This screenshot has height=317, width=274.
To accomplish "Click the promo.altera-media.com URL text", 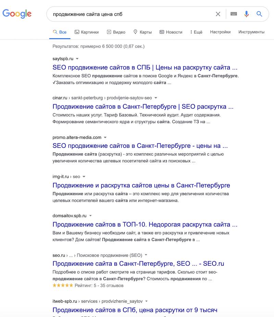I will [77, 138].
